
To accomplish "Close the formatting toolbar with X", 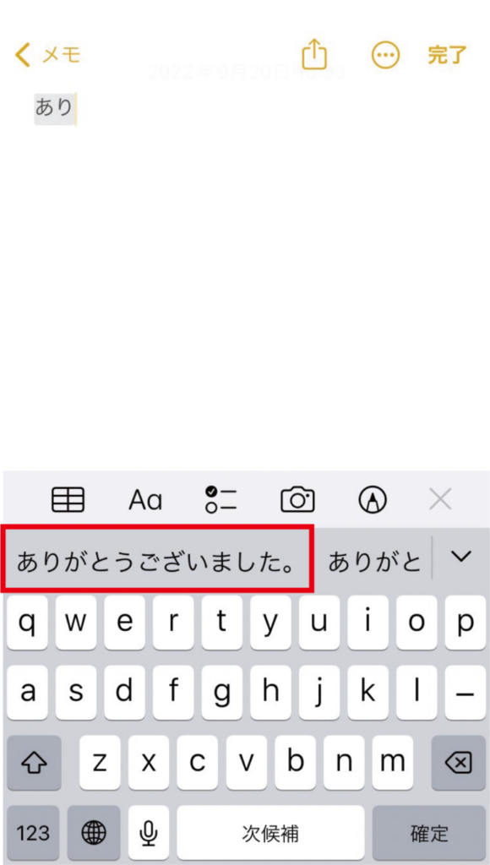I will 440,500.
